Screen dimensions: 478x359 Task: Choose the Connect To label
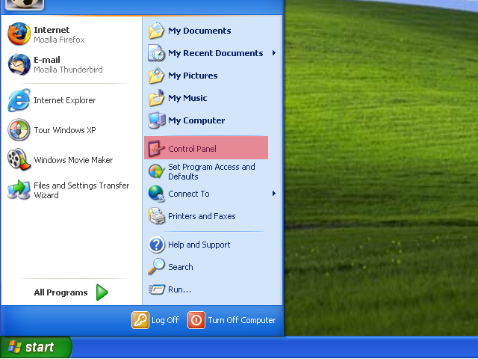coord(189,194)
